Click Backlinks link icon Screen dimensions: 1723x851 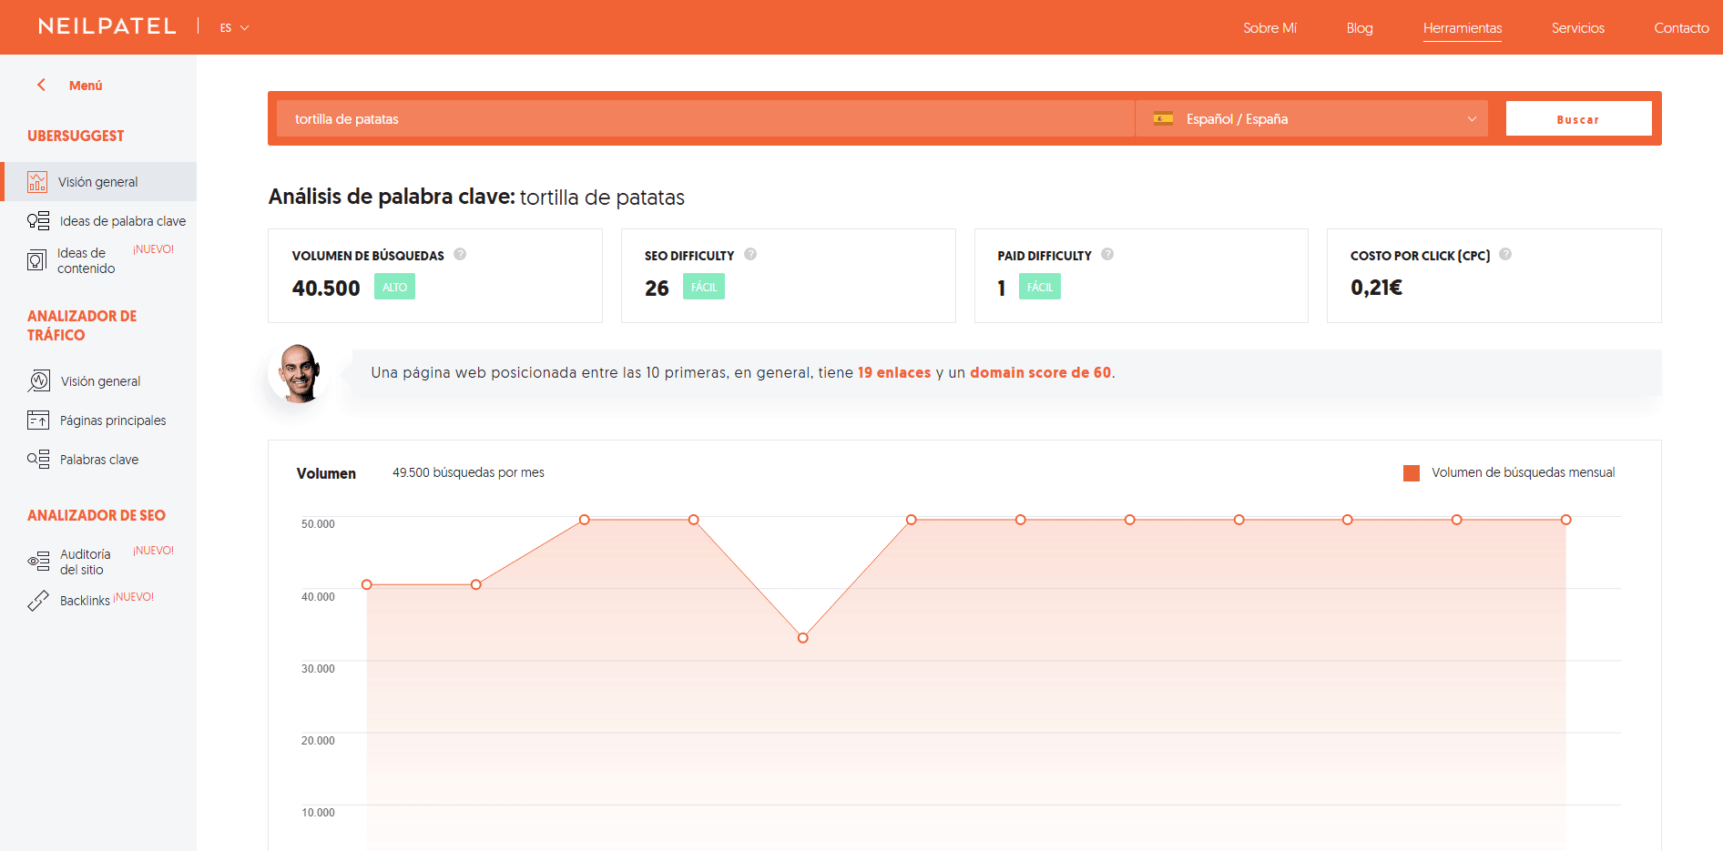coord(38,601)
